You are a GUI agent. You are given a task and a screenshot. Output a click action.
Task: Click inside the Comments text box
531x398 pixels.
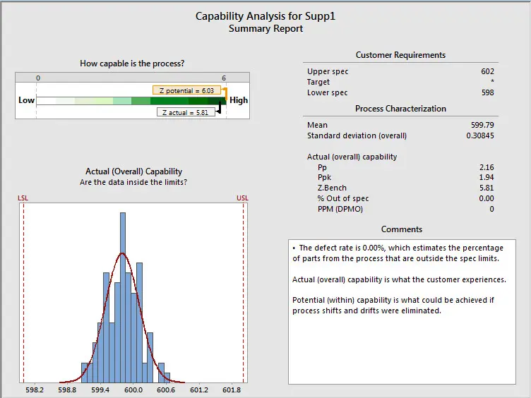(x=402, y=312)
